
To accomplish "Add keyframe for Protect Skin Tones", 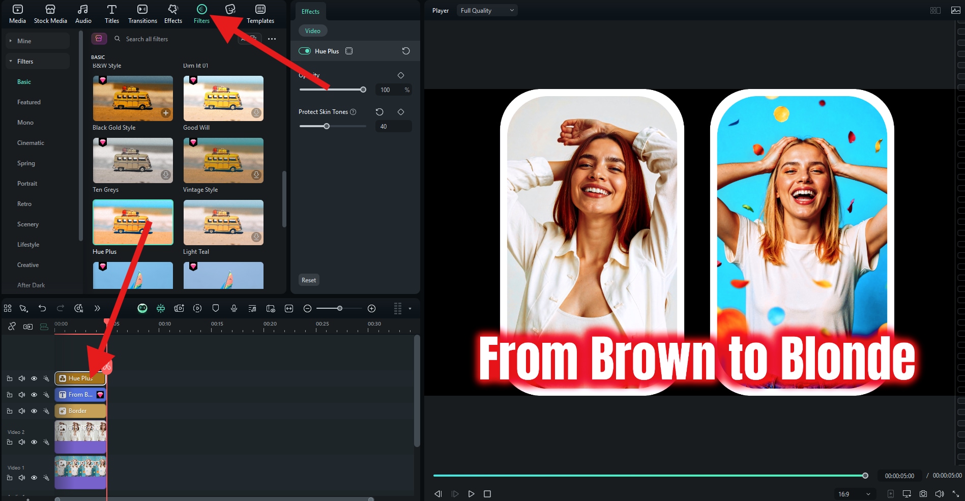I will pos(401,112).
